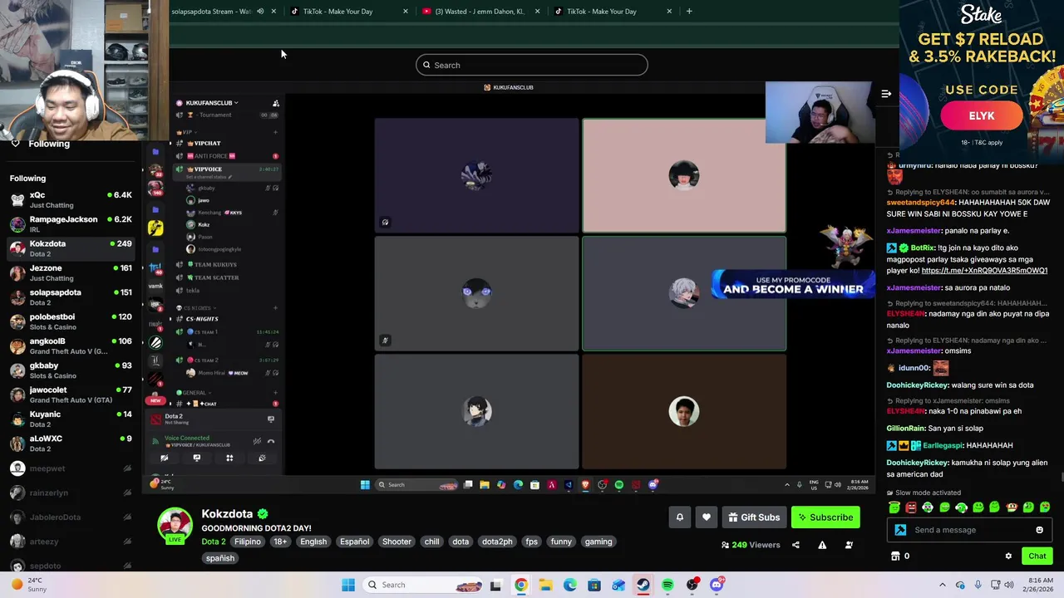Mute the solapsapdota Stream tab audio icon
This screenshot has width=1064, height=598.
[x=260, y=11]
